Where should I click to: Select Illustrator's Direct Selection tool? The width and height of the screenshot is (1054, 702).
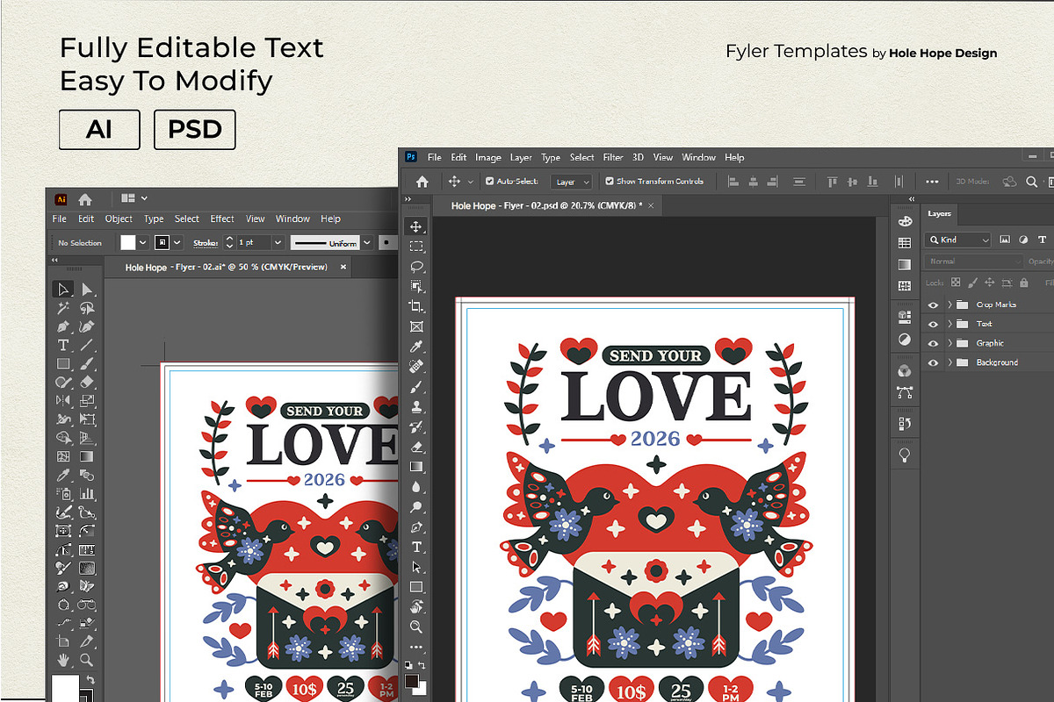(x=87, y=289)
